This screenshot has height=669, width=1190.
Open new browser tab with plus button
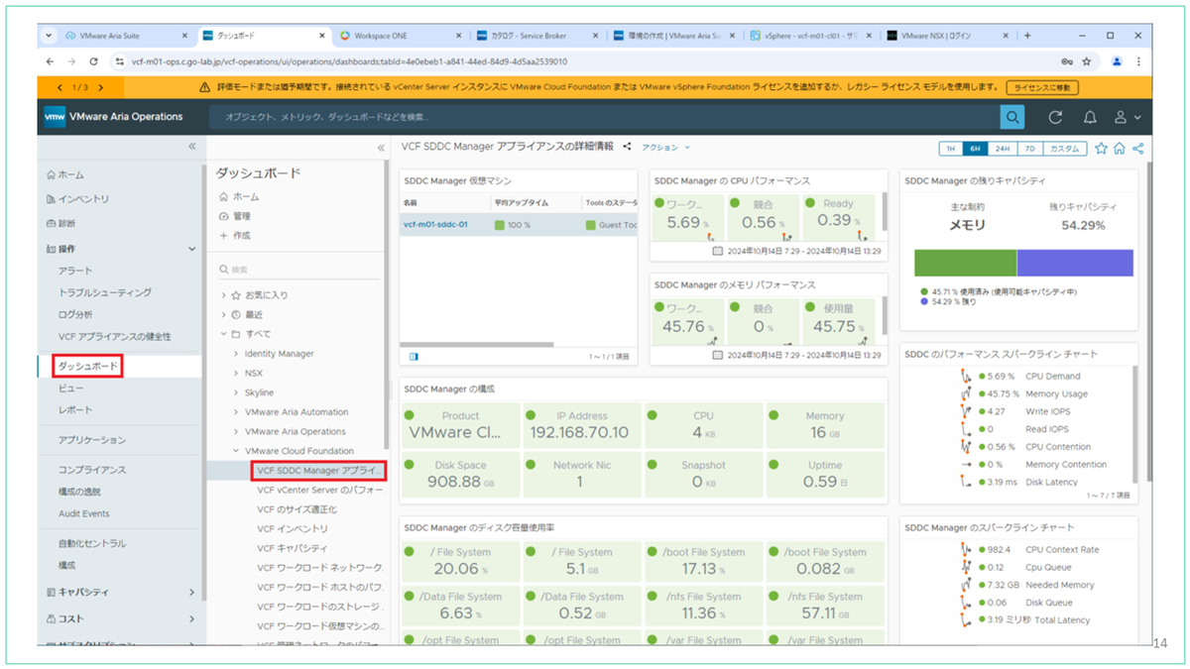(x=1027, y=36)
